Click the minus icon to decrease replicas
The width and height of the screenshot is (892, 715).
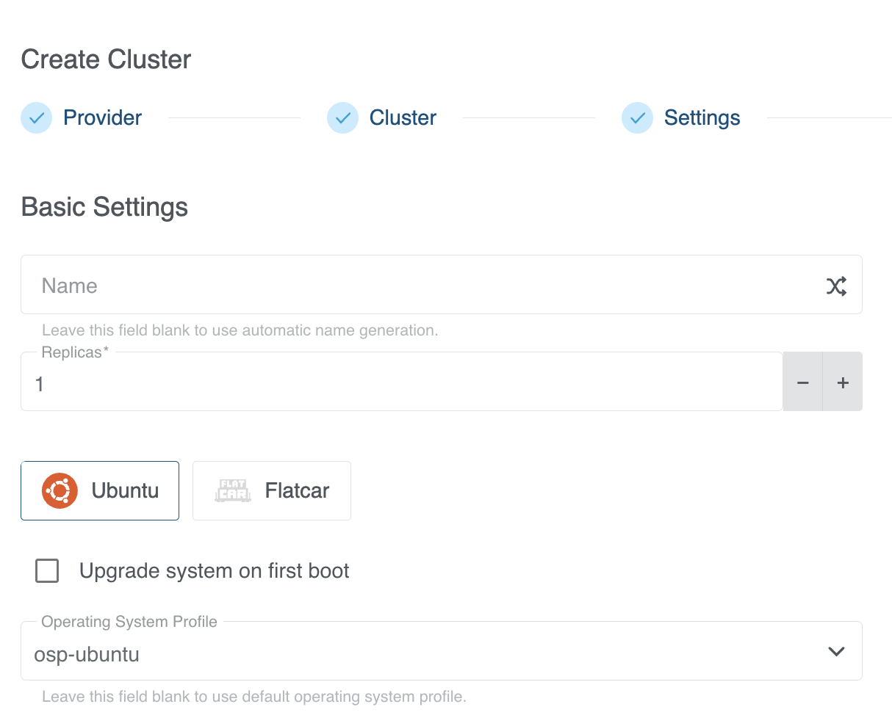pos(802,381)
